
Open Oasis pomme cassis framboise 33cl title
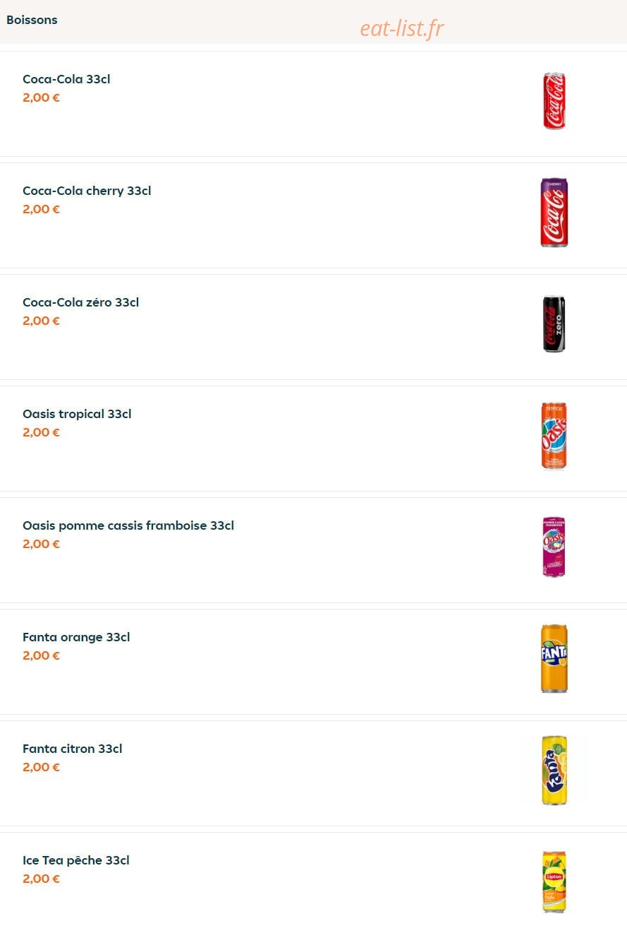128,525
